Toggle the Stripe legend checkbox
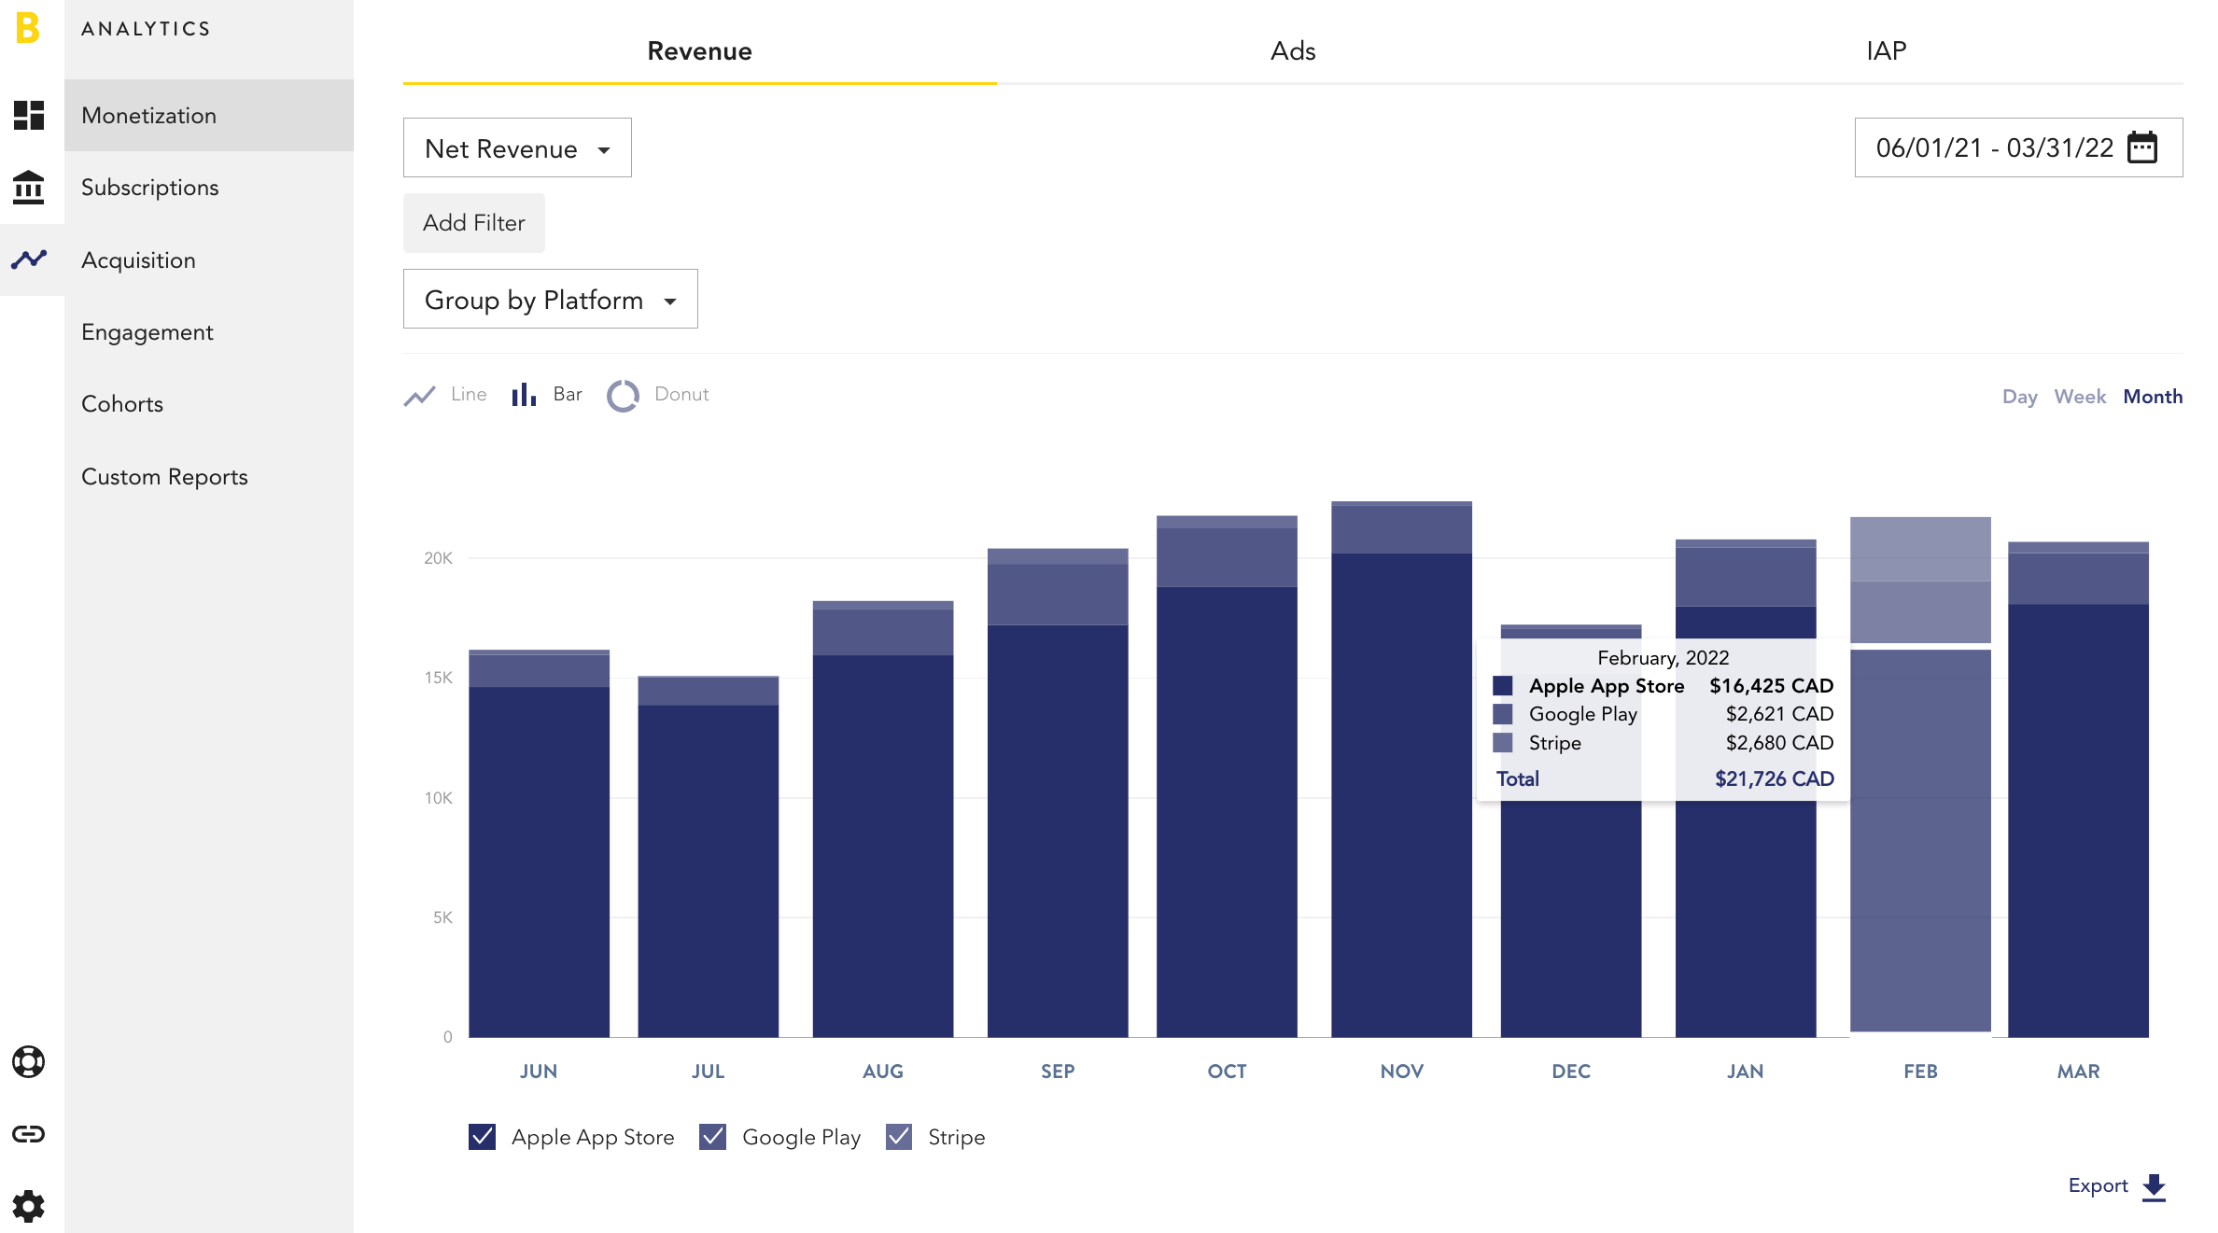This screenshot has width=2218, height=1233. point(899,1137)
